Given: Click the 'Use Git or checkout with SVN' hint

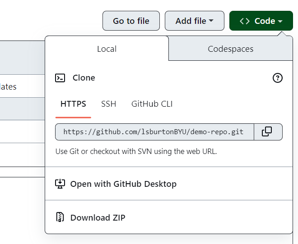Looking at the screenshot, I should click(x=136, y=151).
